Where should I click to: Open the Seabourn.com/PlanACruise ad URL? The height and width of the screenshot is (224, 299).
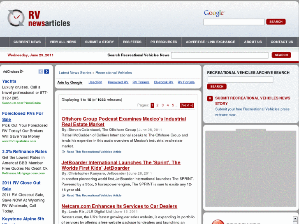tap(21, 103)
